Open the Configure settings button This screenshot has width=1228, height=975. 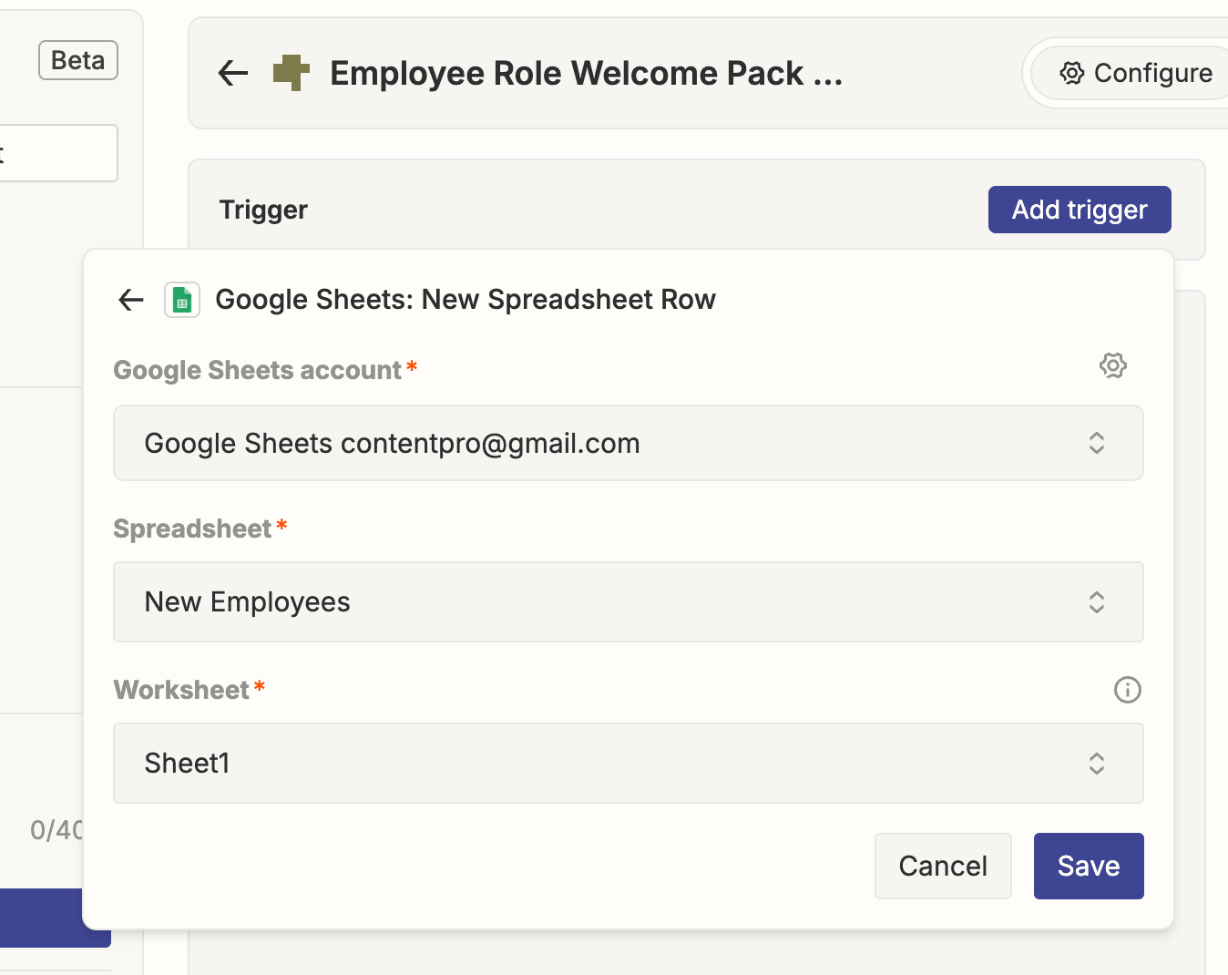[1134, 73]
